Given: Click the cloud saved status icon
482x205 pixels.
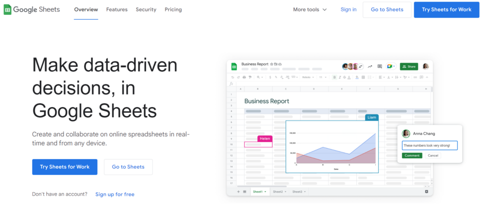Looking at the screenshot, I should [x=280, y=64].
